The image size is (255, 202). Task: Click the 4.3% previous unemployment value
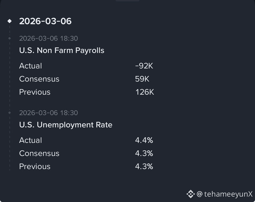pyautogui.click(x=144, y=167)
